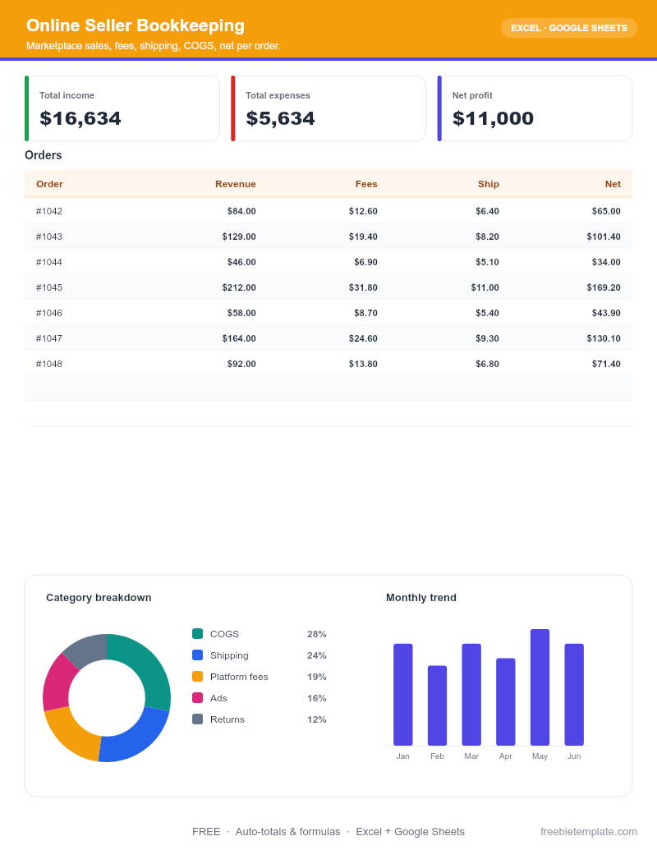
Task: Click the Ship column header
Action: (489, 184)
